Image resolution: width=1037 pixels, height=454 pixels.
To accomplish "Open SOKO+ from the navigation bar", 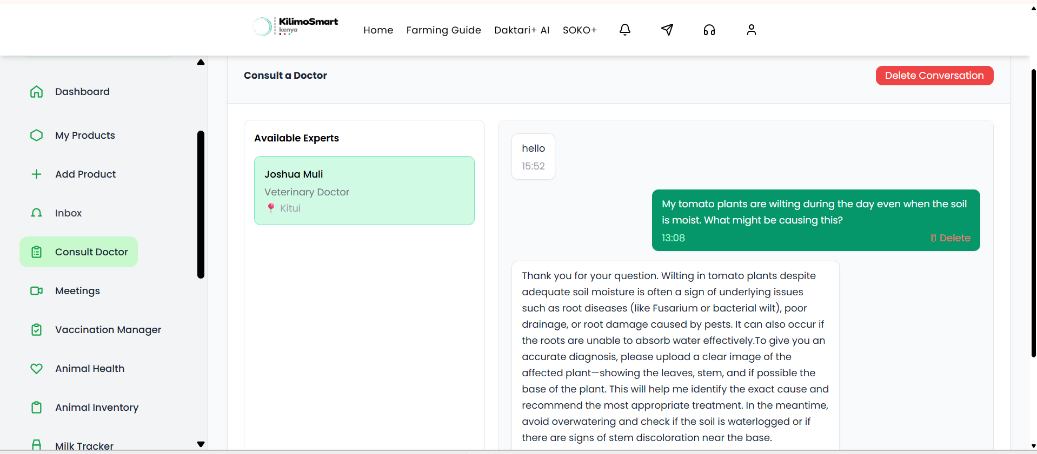I will (579, 30).
